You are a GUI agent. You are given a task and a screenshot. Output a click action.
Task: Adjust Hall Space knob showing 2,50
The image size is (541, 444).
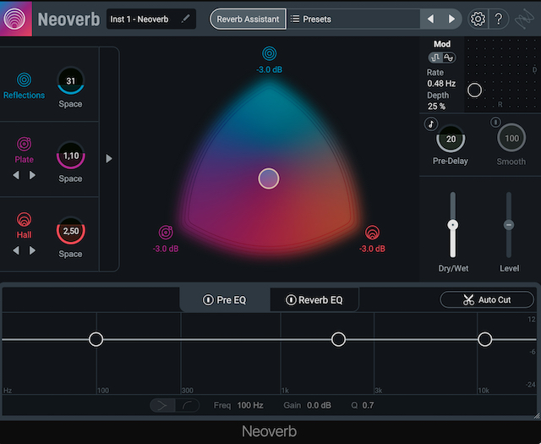(71, 231)
